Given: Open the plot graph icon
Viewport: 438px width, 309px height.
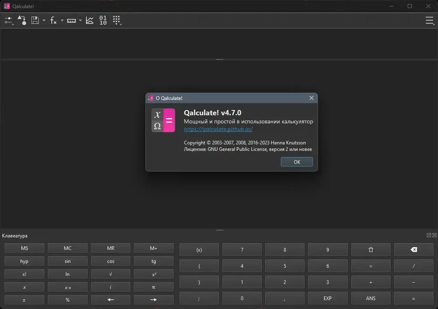Looking at the screenshot, I should (90, 21).
